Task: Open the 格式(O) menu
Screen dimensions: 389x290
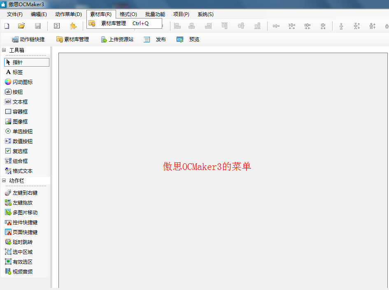Action: pyautogui.click(x=128, y=14)
